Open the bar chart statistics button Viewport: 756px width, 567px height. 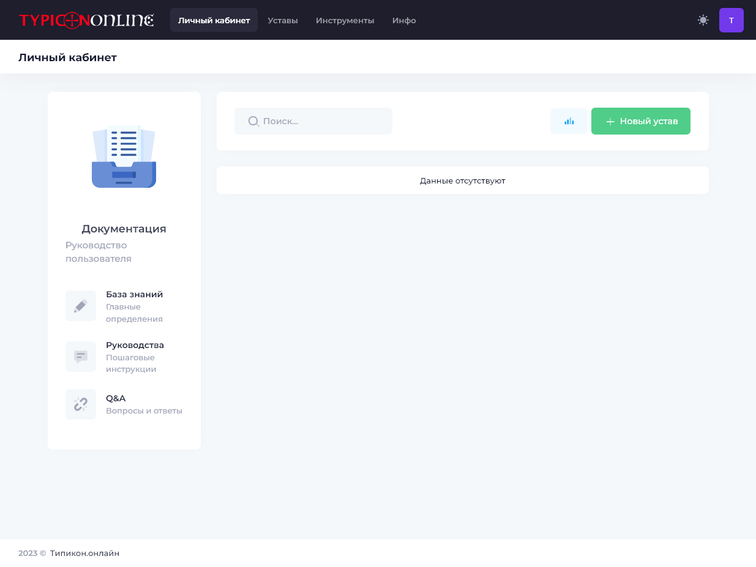[569, 121]
